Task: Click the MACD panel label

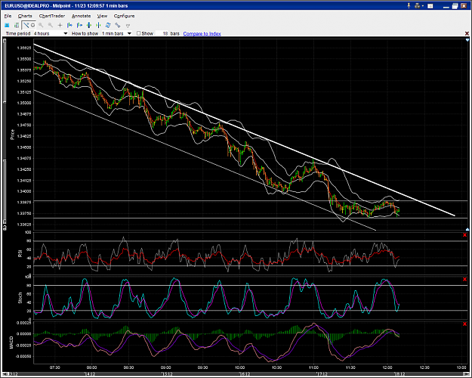Action: pos(11,342)
